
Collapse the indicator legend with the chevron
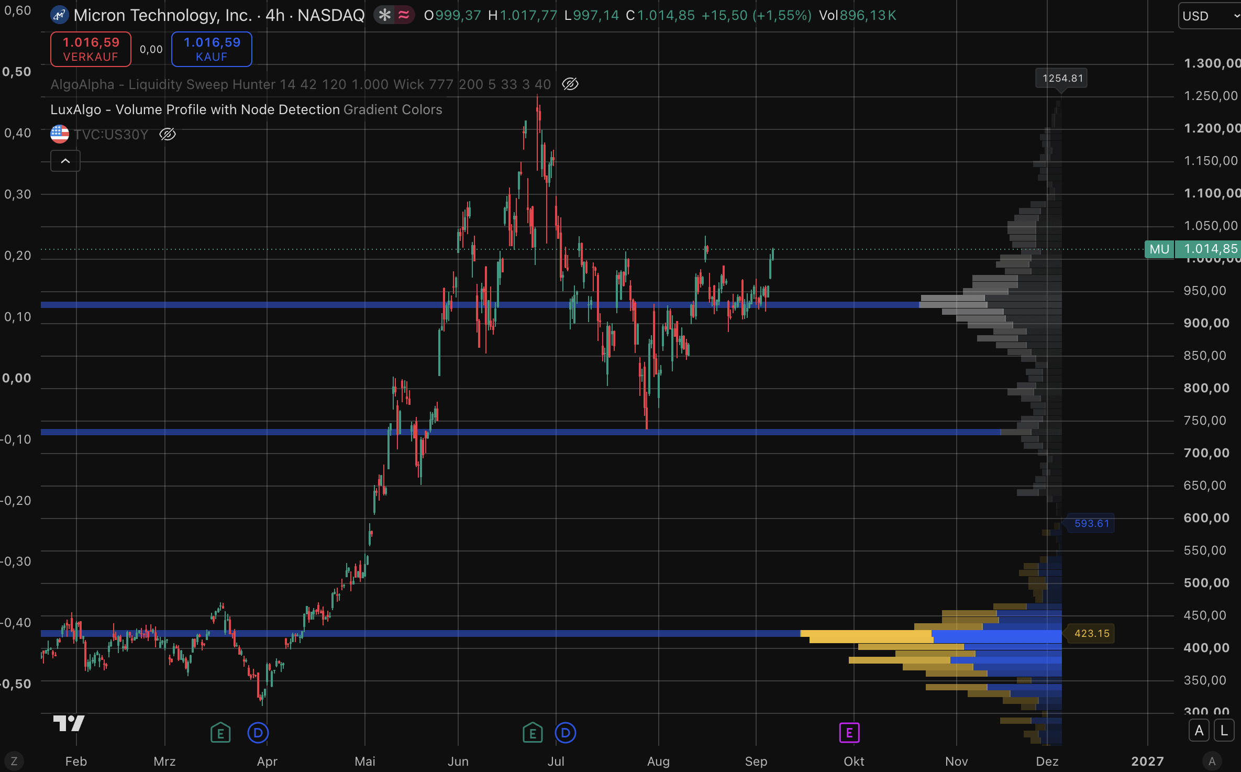point(65,161)
